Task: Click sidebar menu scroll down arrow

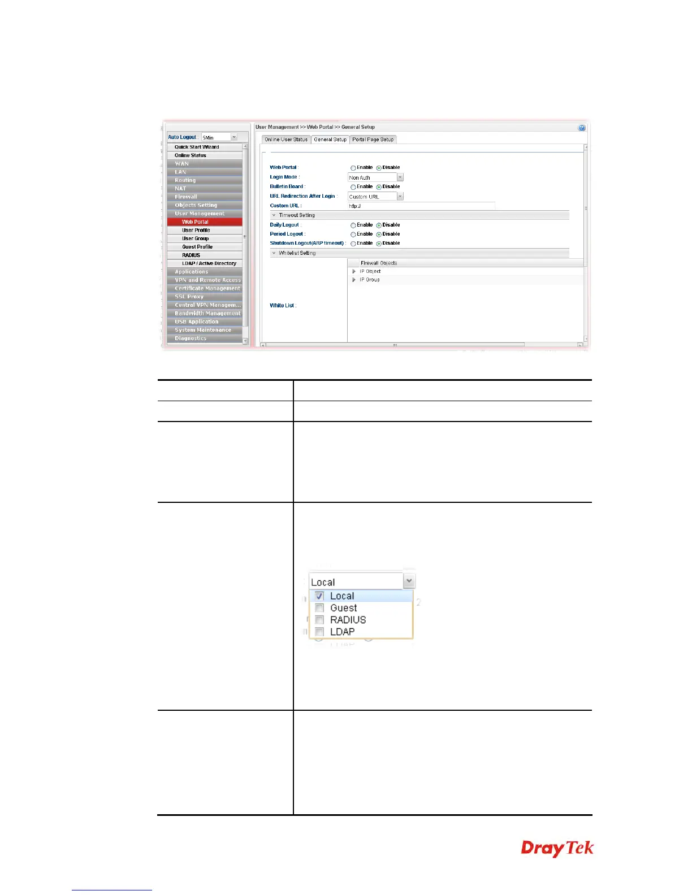Action: pyautogui.click(x=245, y=341)
